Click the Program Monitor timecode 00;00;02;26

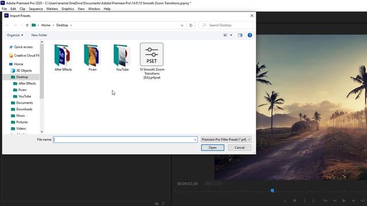pyautogui.click(x=188, y=184)
